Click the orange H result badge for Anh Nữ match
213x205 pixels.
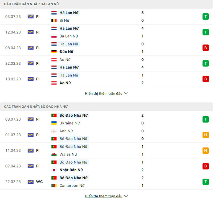(205, 135)
